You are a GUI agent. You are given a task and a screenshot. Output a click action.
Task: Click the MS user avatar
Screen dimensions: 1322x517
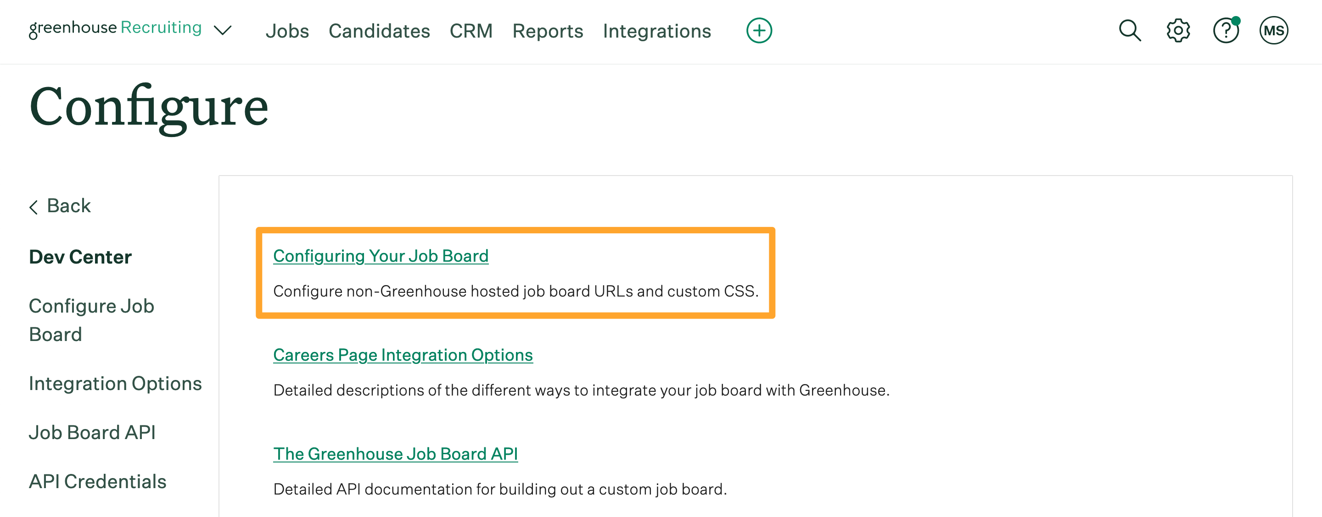(x=1273, y=31)
